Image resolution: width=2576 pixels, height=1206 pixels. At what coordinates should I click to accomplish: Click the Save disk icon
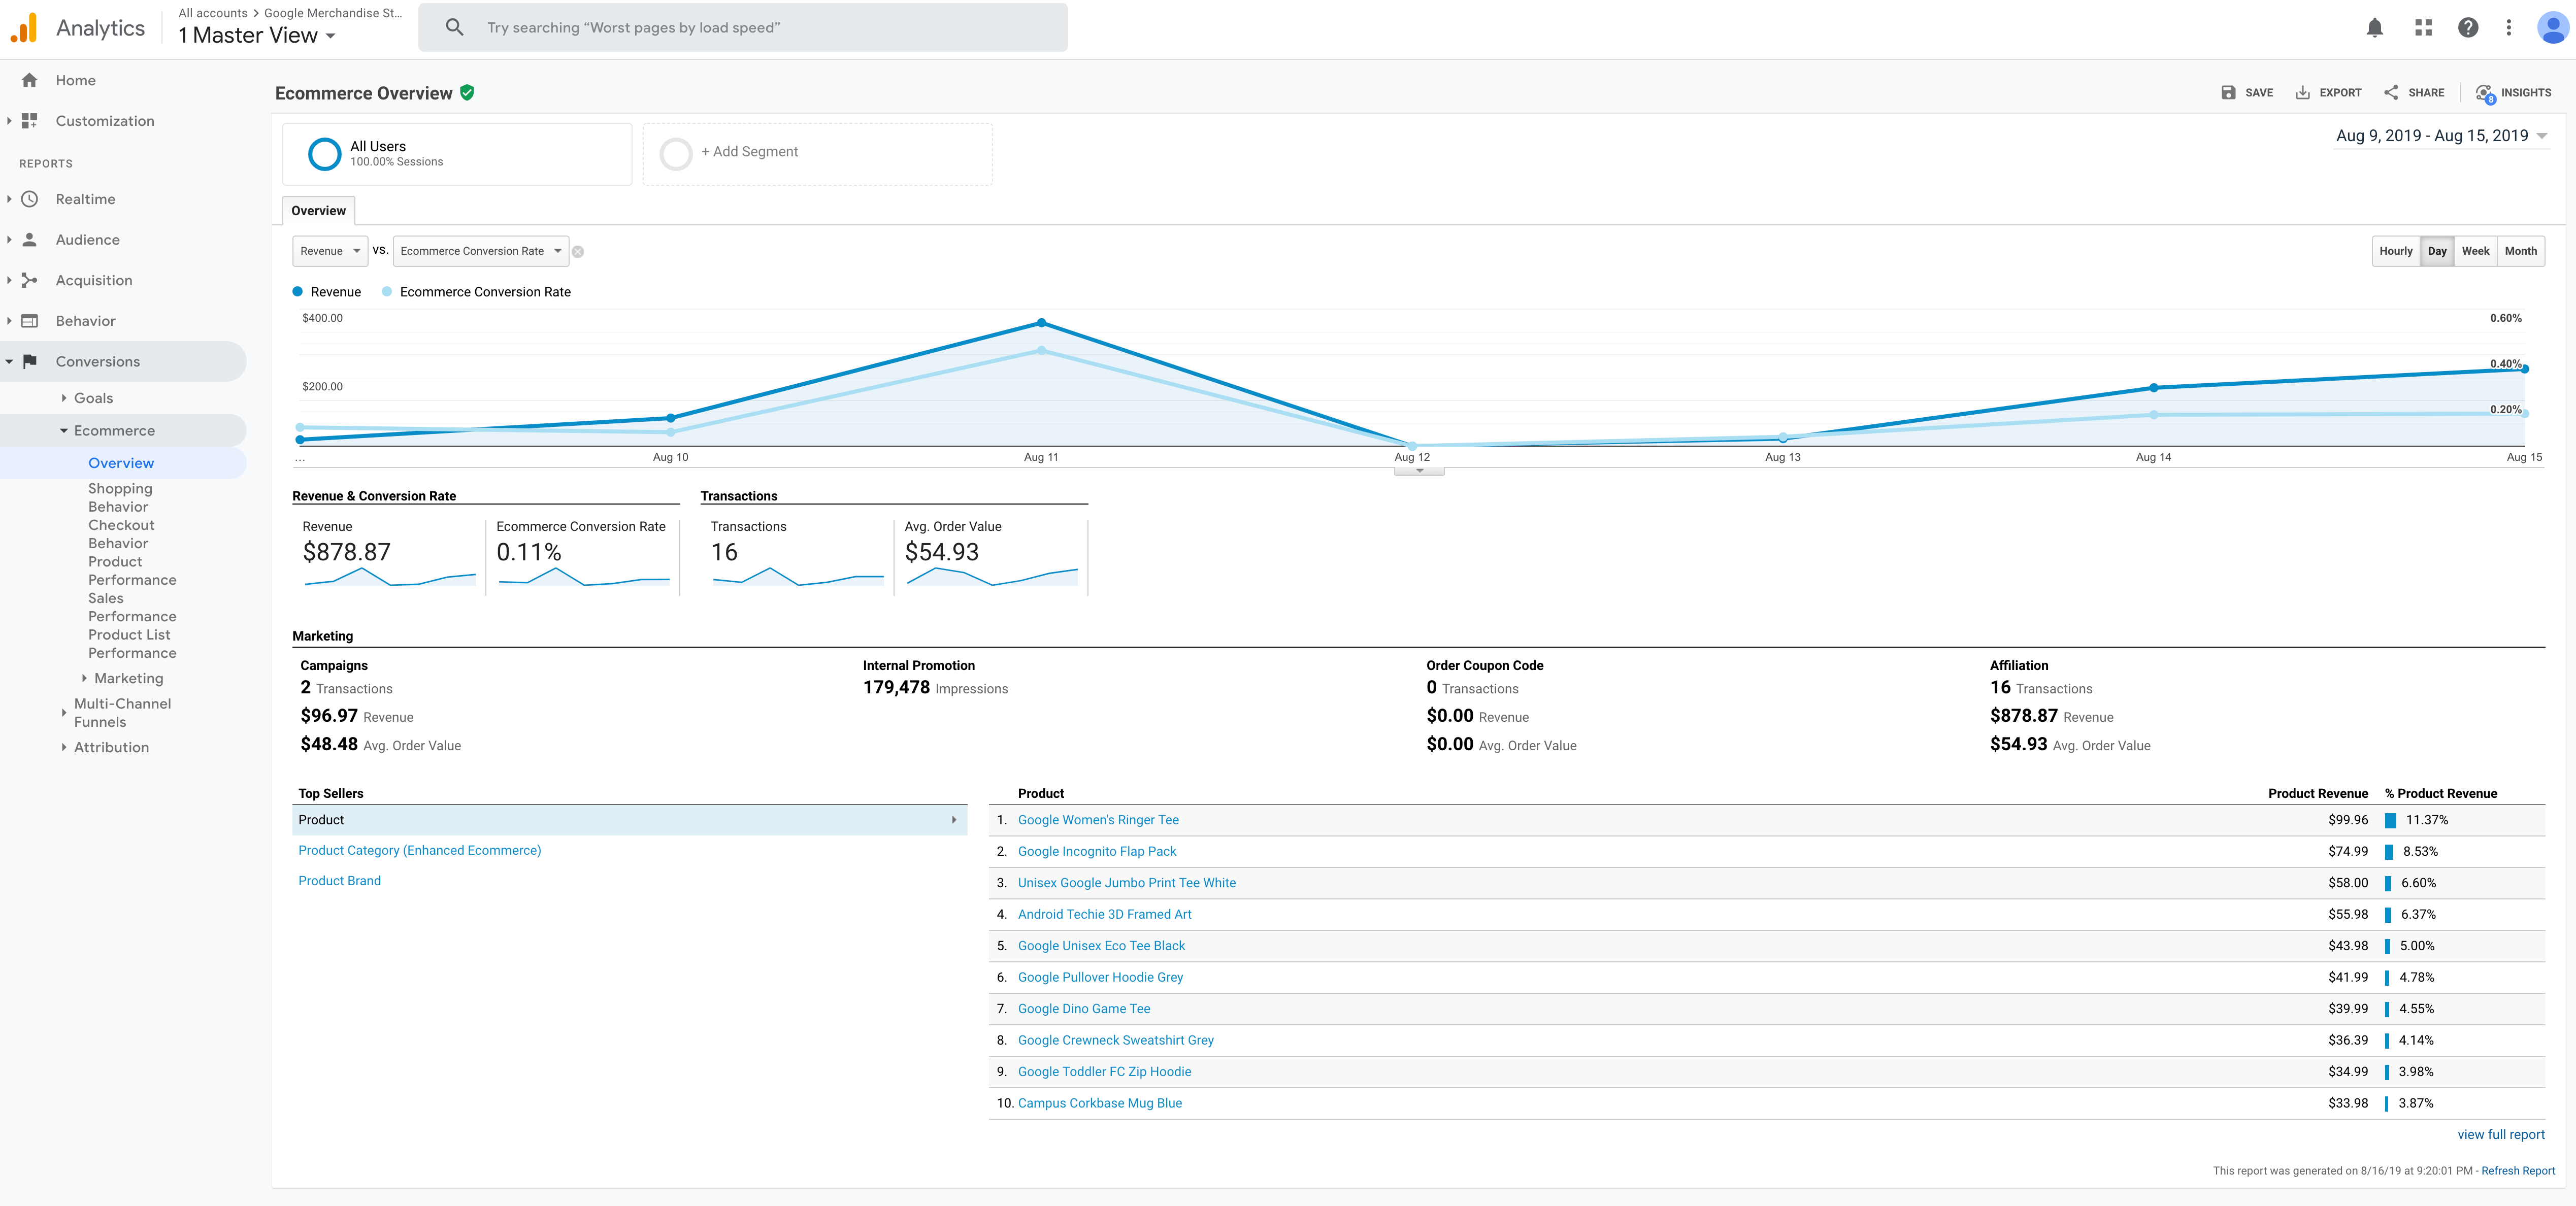(x=2228, y=92)
